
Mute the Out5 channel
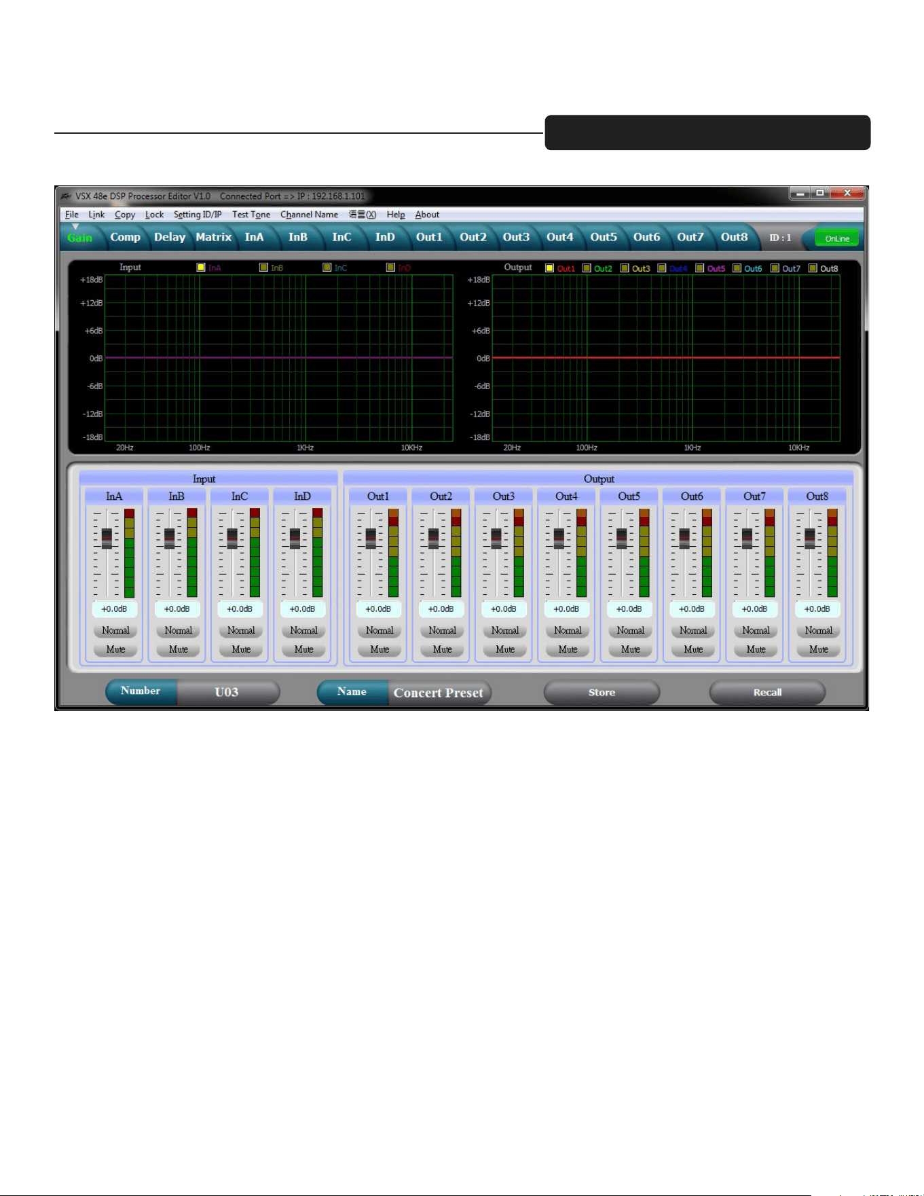631,650
